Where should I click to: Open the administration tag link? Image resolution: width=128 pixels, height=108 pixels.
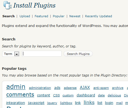coord(40,88)
